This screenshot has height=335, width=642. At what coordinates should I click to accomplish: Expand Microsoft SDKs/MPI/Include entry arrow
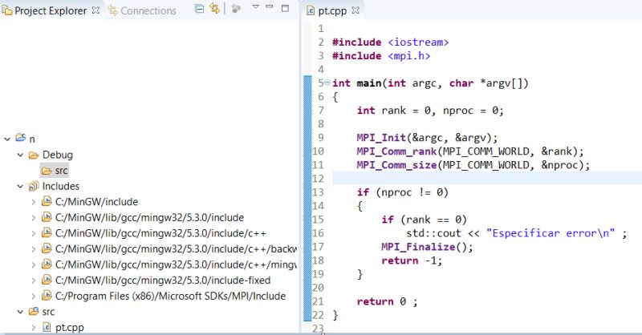click(34, 297)
